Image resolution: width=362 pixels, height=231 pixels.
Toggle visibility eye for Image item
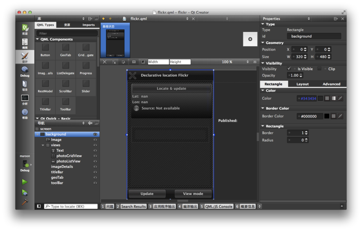pyautogui.click(x=95, y=140)
